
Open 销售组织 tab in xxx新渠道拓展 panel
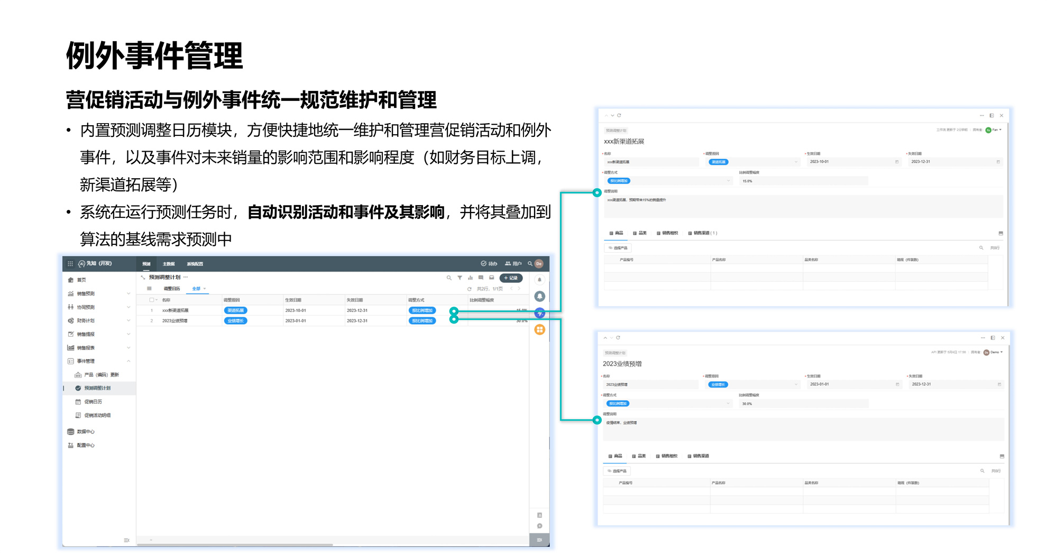[x=667, y=233]
